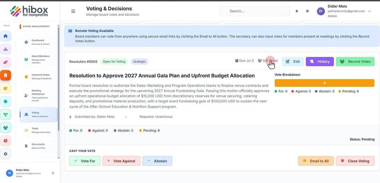Click the Search input field

(x=254, y=11)
